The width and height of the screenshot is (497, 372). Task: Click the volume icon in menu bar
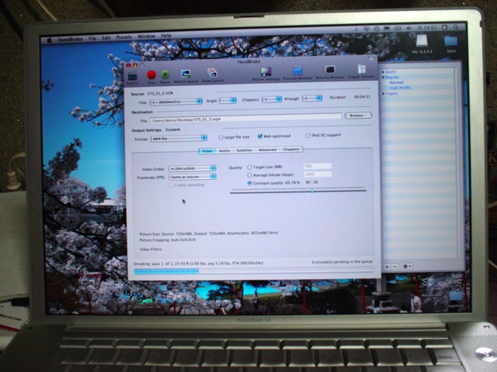point(409,28)
